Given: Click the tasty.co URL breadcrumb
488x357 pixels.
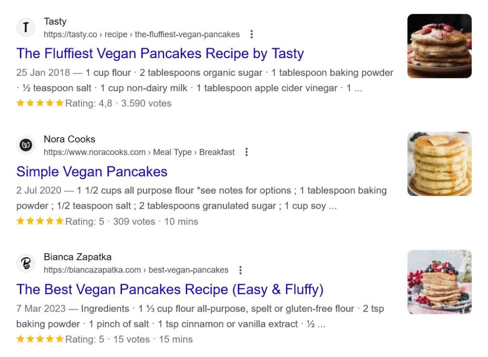Looking at the screenshot, I should point(69,34).
